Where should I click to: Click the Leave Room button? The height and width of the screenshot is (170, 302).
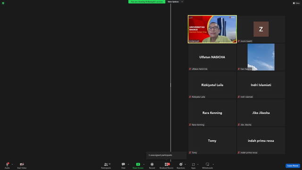(293, 166)
